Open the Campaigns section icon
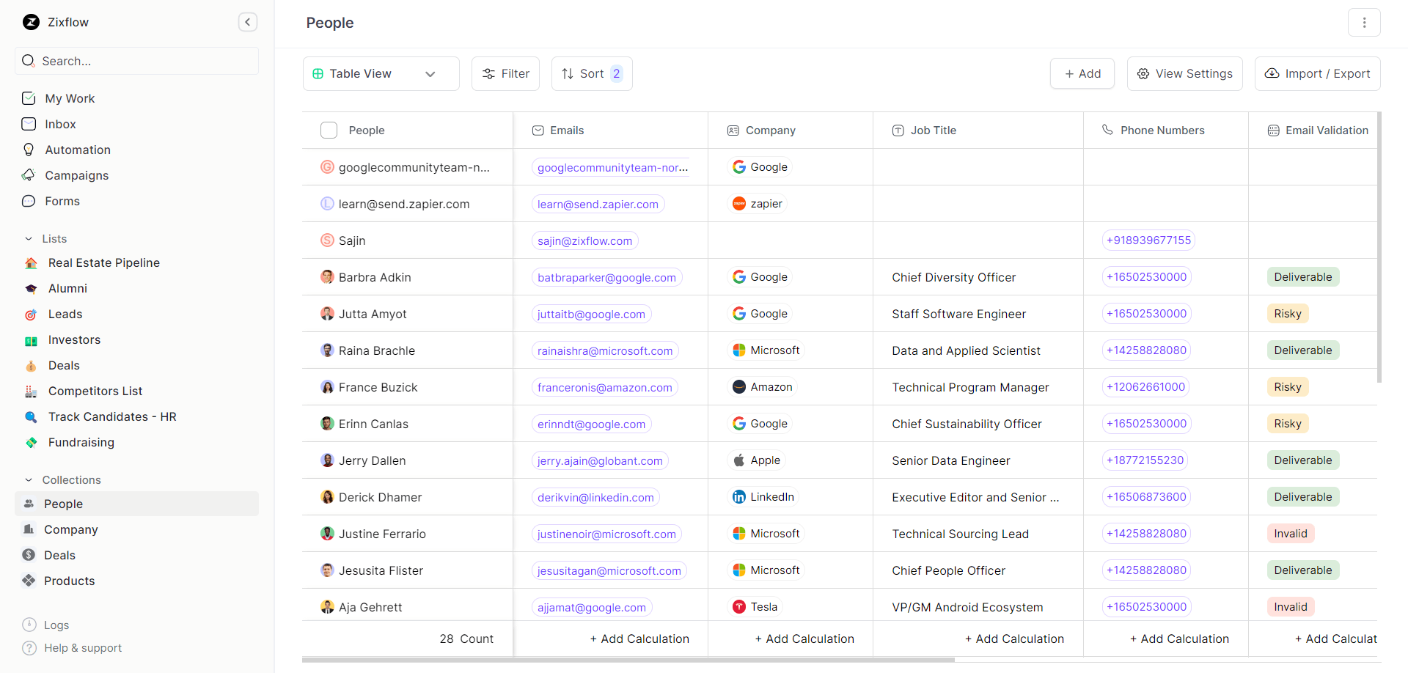1408x673 pixels. tap(29, 175)
